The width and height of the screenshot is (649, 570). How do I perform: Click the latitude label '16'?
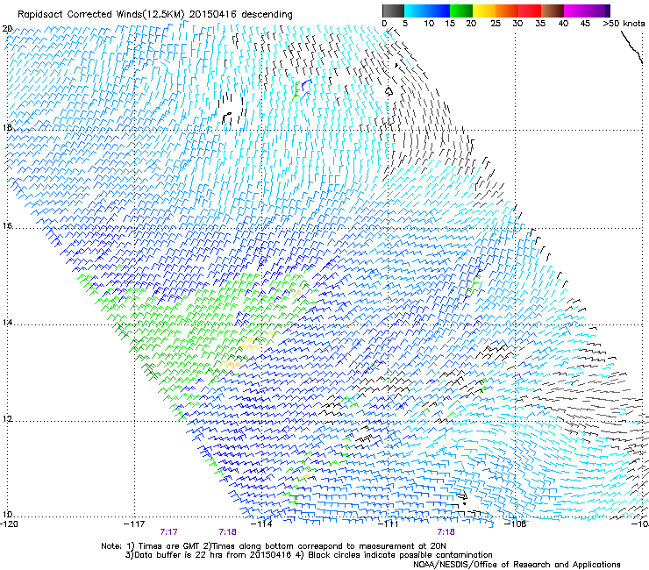point(7,225)
